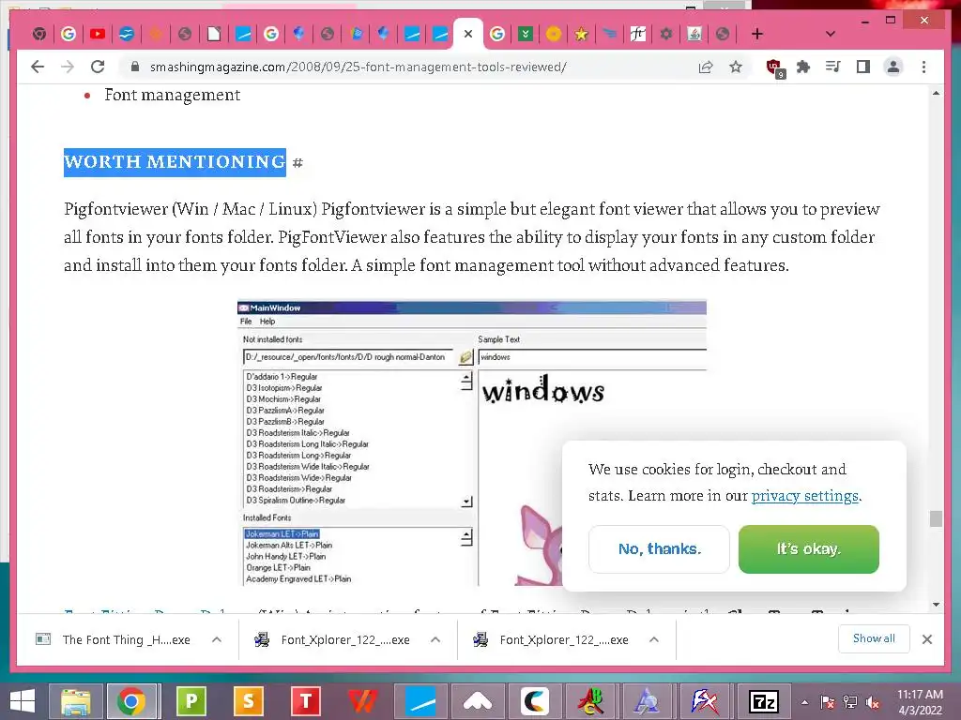
Task: Open the uBlock Origin extension
Action: [x=774, y=67]
